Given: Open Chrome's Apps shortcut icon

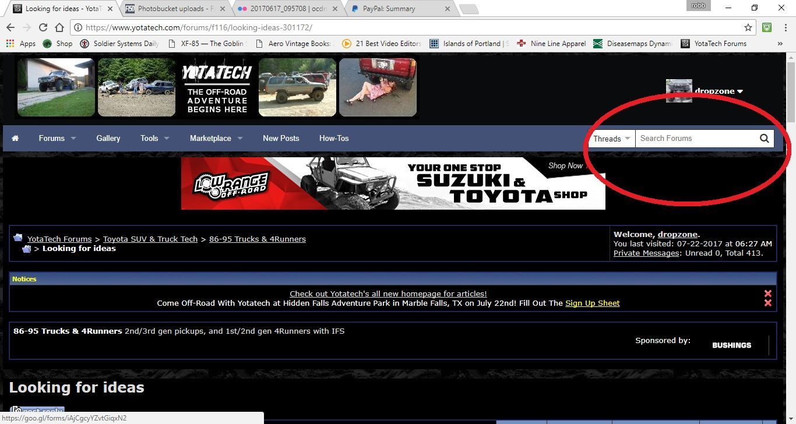Looking at the screenshot, I should click(10, 44).
